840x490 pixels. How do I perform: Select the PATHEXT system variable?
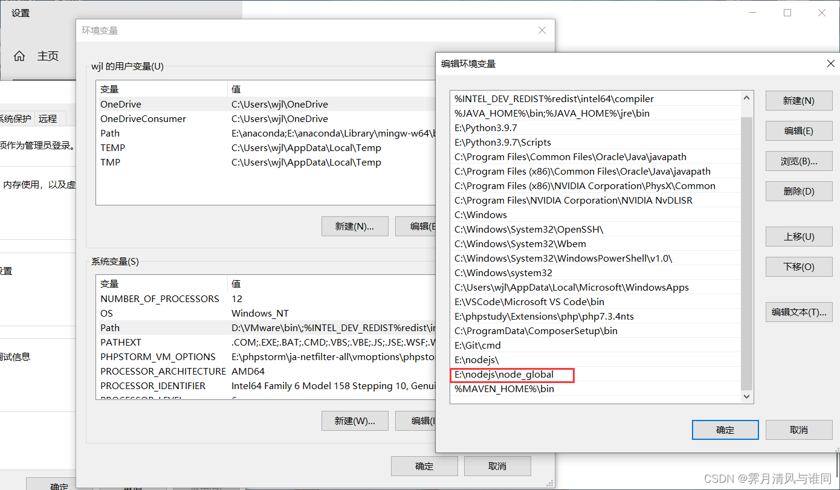pyautogui.click(x=266, y=343)
